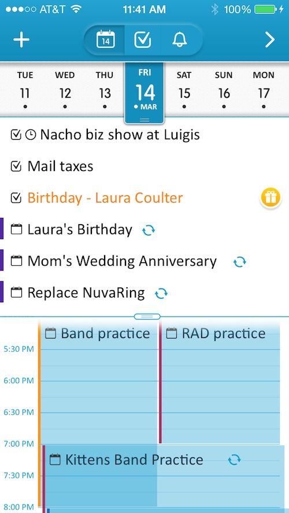This screenshot has width=289, height=513.
Task: Check off Nacho biz show task
Action: [16, 135]
